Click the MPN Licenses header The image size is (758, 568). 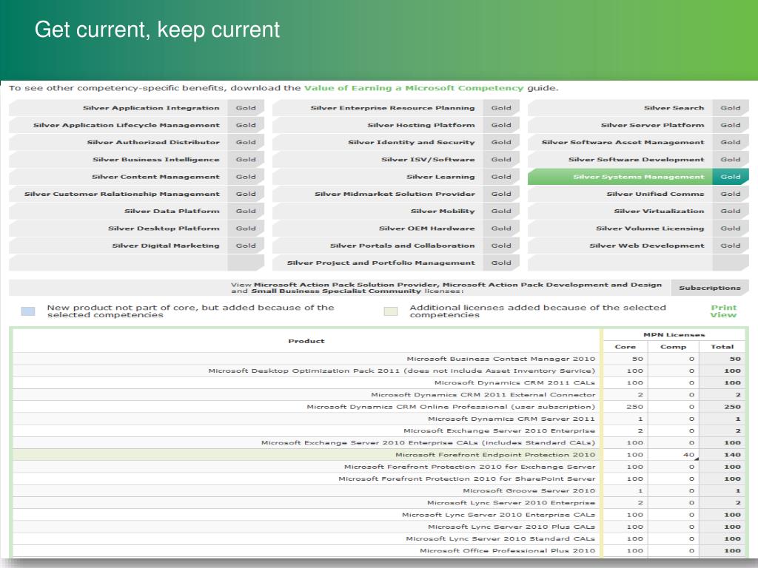(674, 335)
